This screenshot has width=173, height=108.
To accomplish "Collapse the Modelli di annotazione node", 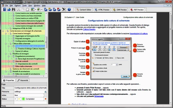I will [x=6, y=71].
